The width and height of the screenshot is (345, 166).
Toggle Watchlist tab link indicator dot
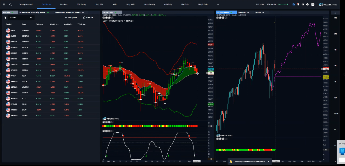click(12, 12)
